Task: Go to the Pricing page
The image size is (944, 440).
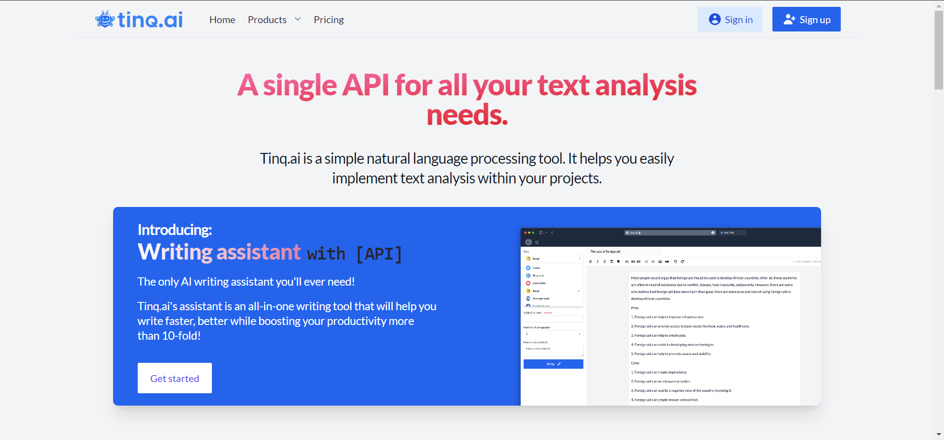Action: (329, 20)
